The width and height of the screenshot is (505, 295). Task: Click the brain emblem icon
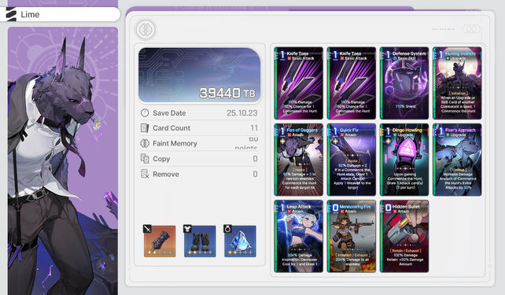(x=146, y=30)
